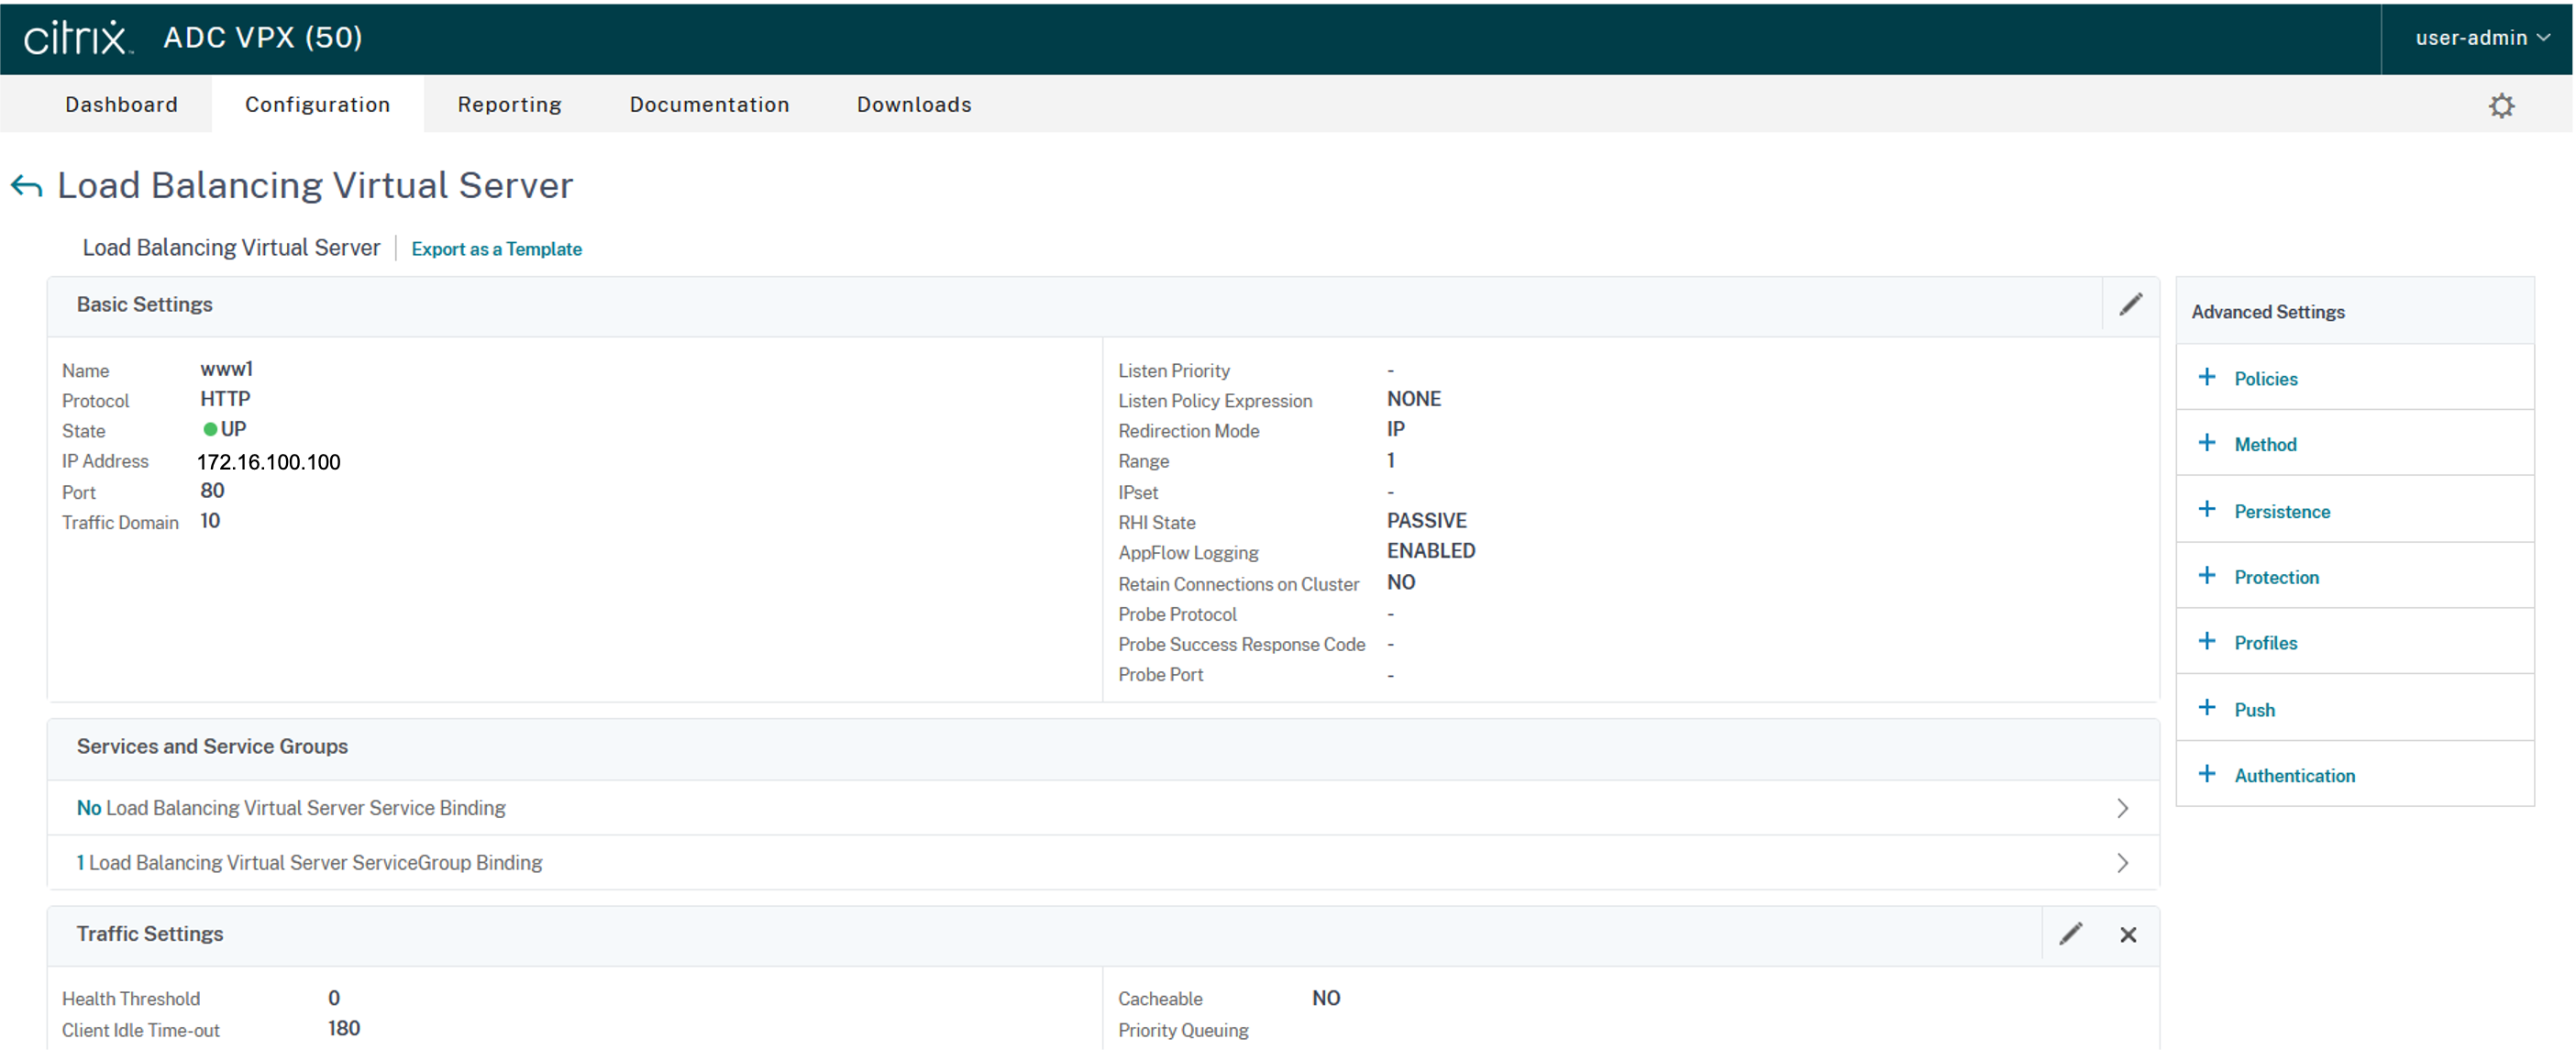Viewport: 2576px width, 1050px height.
Task: Click the Export as a Template link
Action: [496, 249]
